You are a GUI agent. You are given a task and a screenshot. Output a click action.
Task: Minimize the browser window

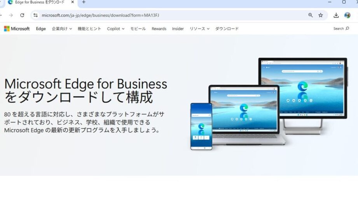point(330,2)
